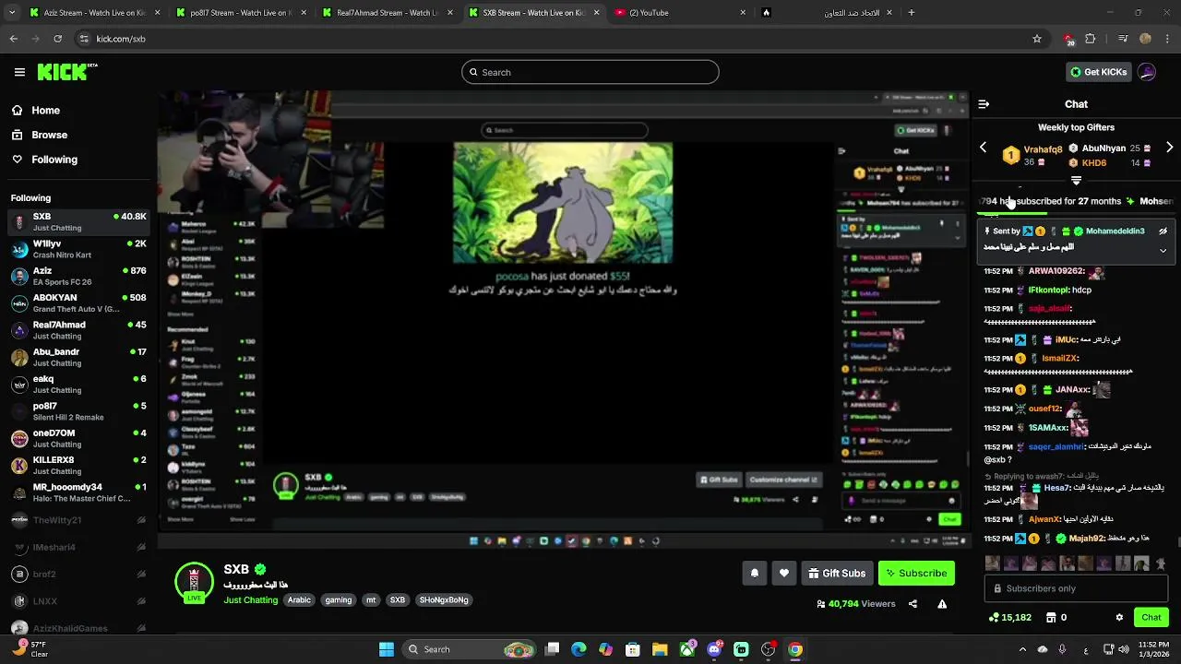Share the stream via the share icon

(x=913, y=604)
